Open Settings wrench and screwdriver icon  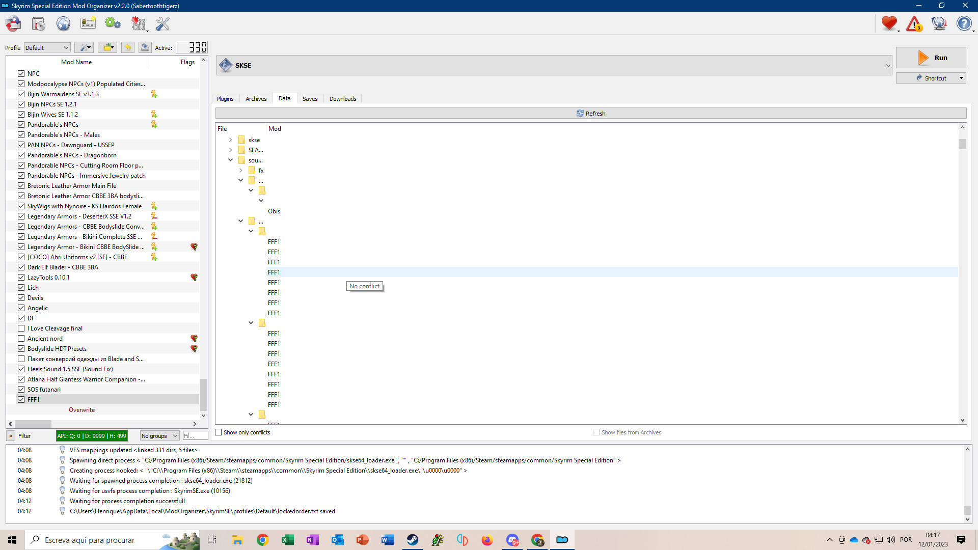[x=162, y=23]
